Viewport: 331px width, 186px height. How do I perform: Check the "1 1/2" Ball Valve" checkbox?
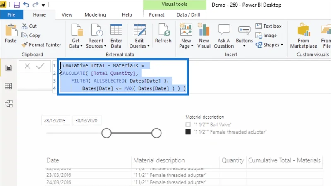pyautogui.click(x=188, y=124)
